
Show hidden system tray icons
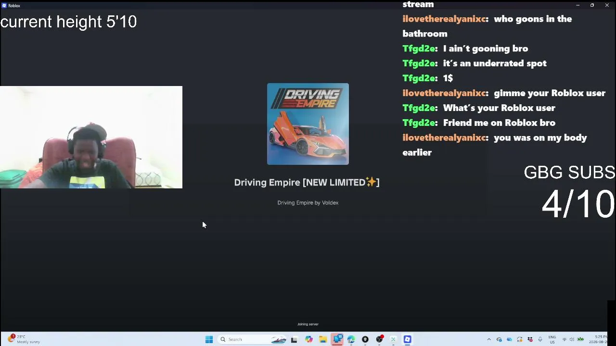click(x=489, y=340)
